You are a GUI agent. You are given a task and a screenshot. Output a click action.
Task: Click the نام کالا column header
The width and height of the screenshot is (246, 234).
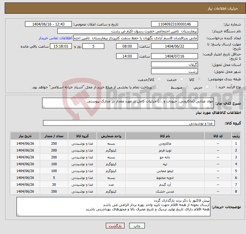pos(165,136)
